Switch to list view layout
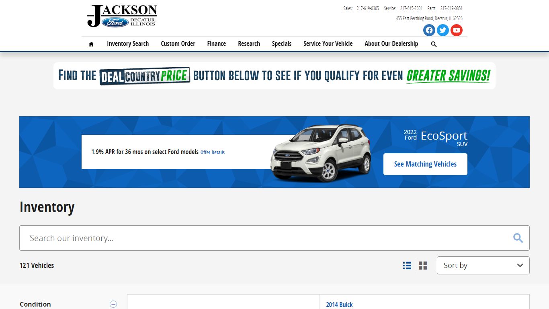 click(x=407, y=266)
